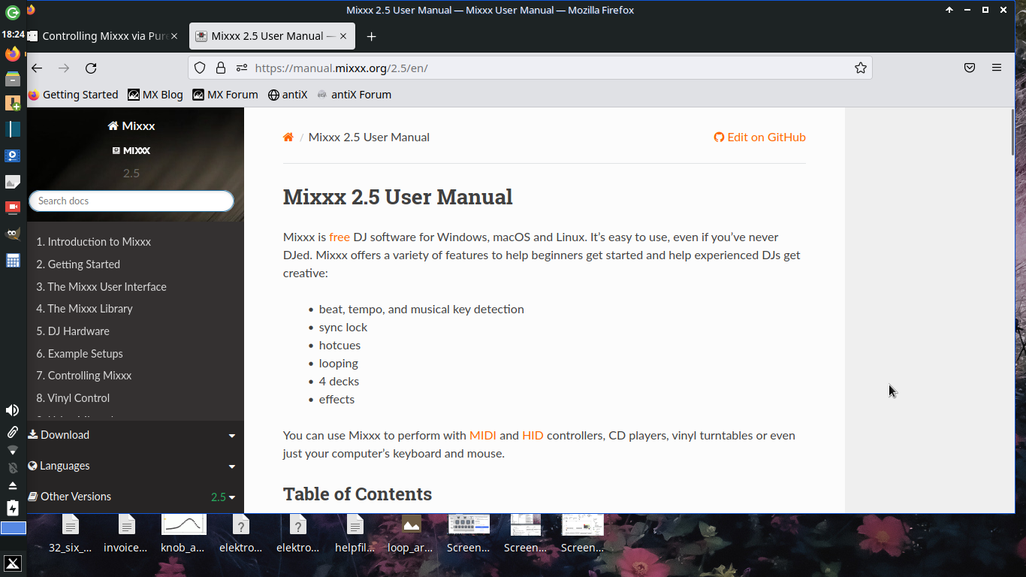This screenshot has width=1026, height=577.
Task: Open the Bluetooth tray icon
Action: click(13, 467)
